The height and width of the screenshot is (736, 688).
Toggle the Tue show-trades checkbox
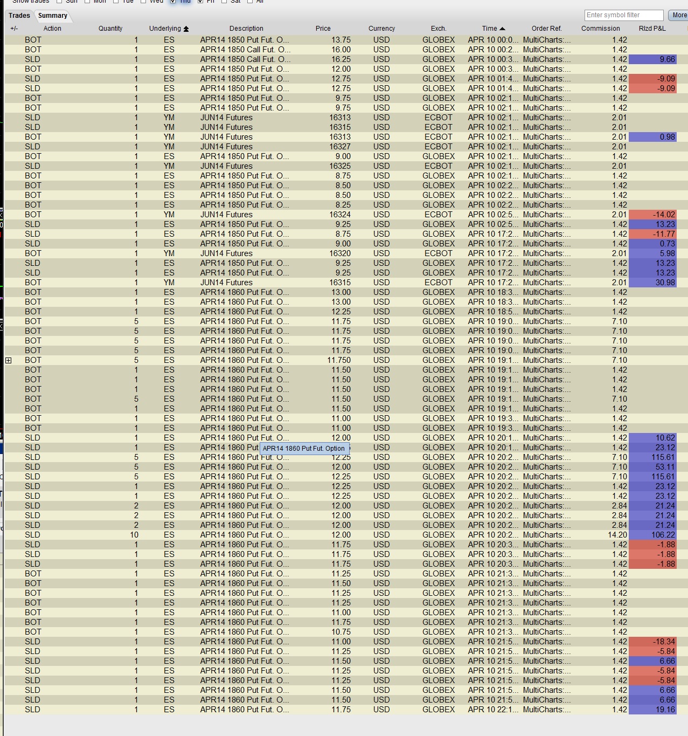coord(116,1)
